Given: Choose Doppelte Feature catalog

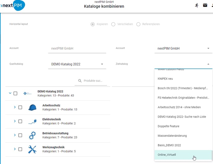Looking at the screenshot, I should click(183, 126).
